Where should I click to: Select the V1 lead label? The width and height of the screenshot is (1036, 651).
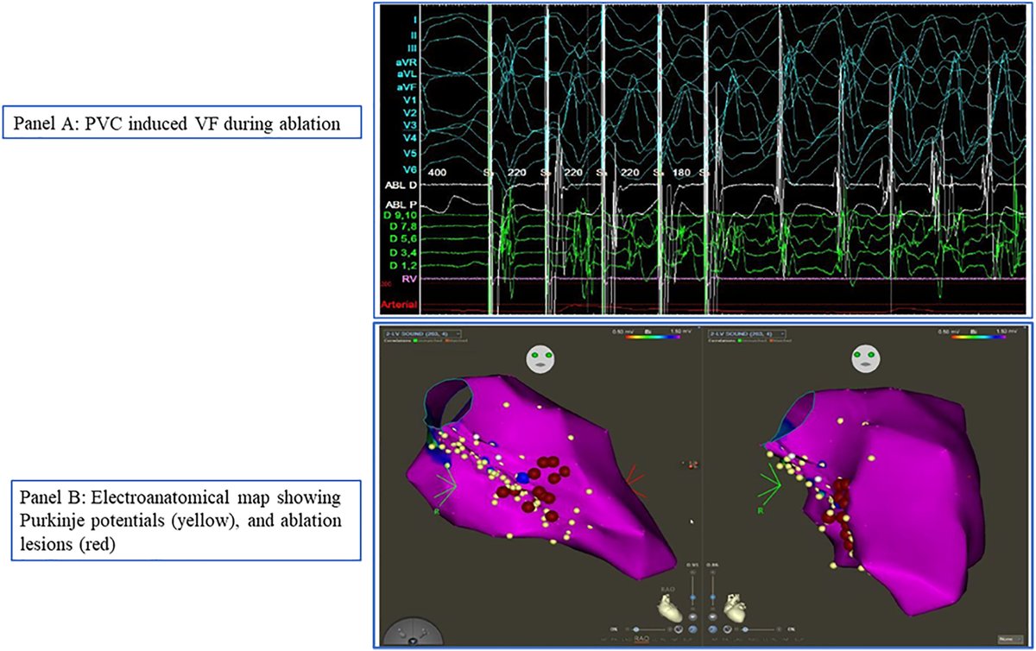point(408,100)
